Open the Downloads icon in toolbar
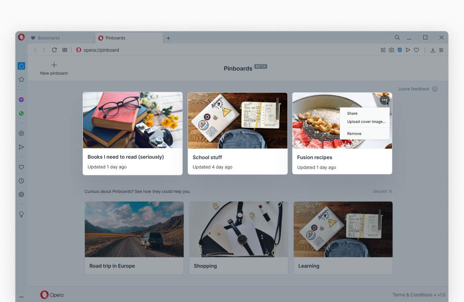This screenshot has height=302, width=464. 433,50
